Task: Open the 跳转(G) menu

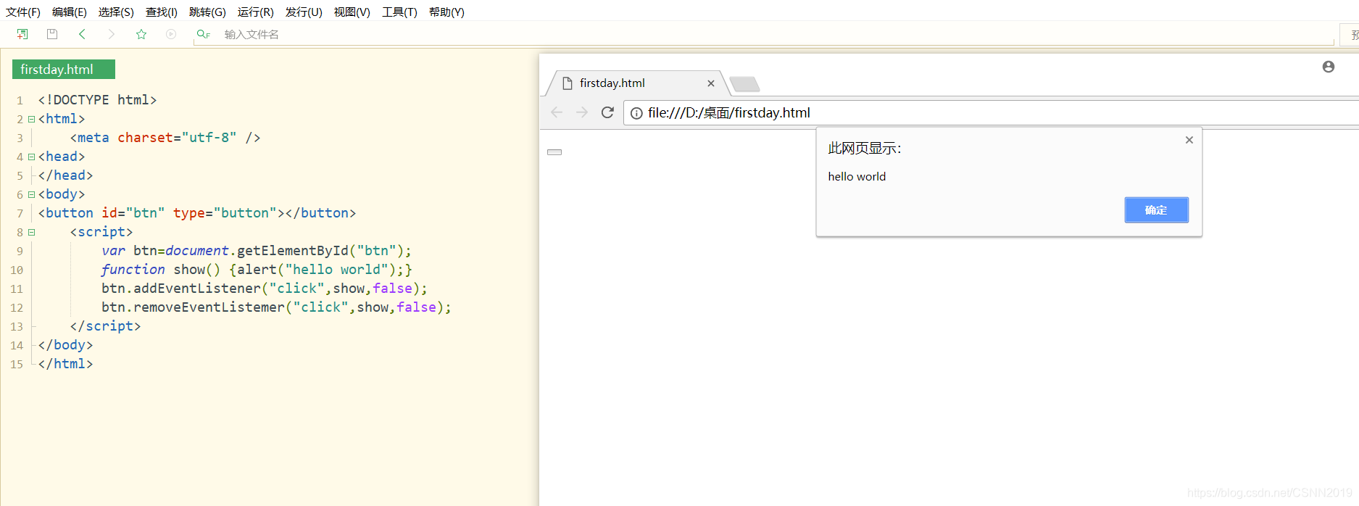Action: tap(207, 12)
